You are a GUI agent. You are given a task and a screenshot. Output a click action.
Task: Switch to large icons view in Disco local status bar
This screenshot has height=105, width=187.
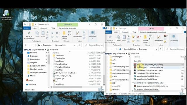point(103,90)
